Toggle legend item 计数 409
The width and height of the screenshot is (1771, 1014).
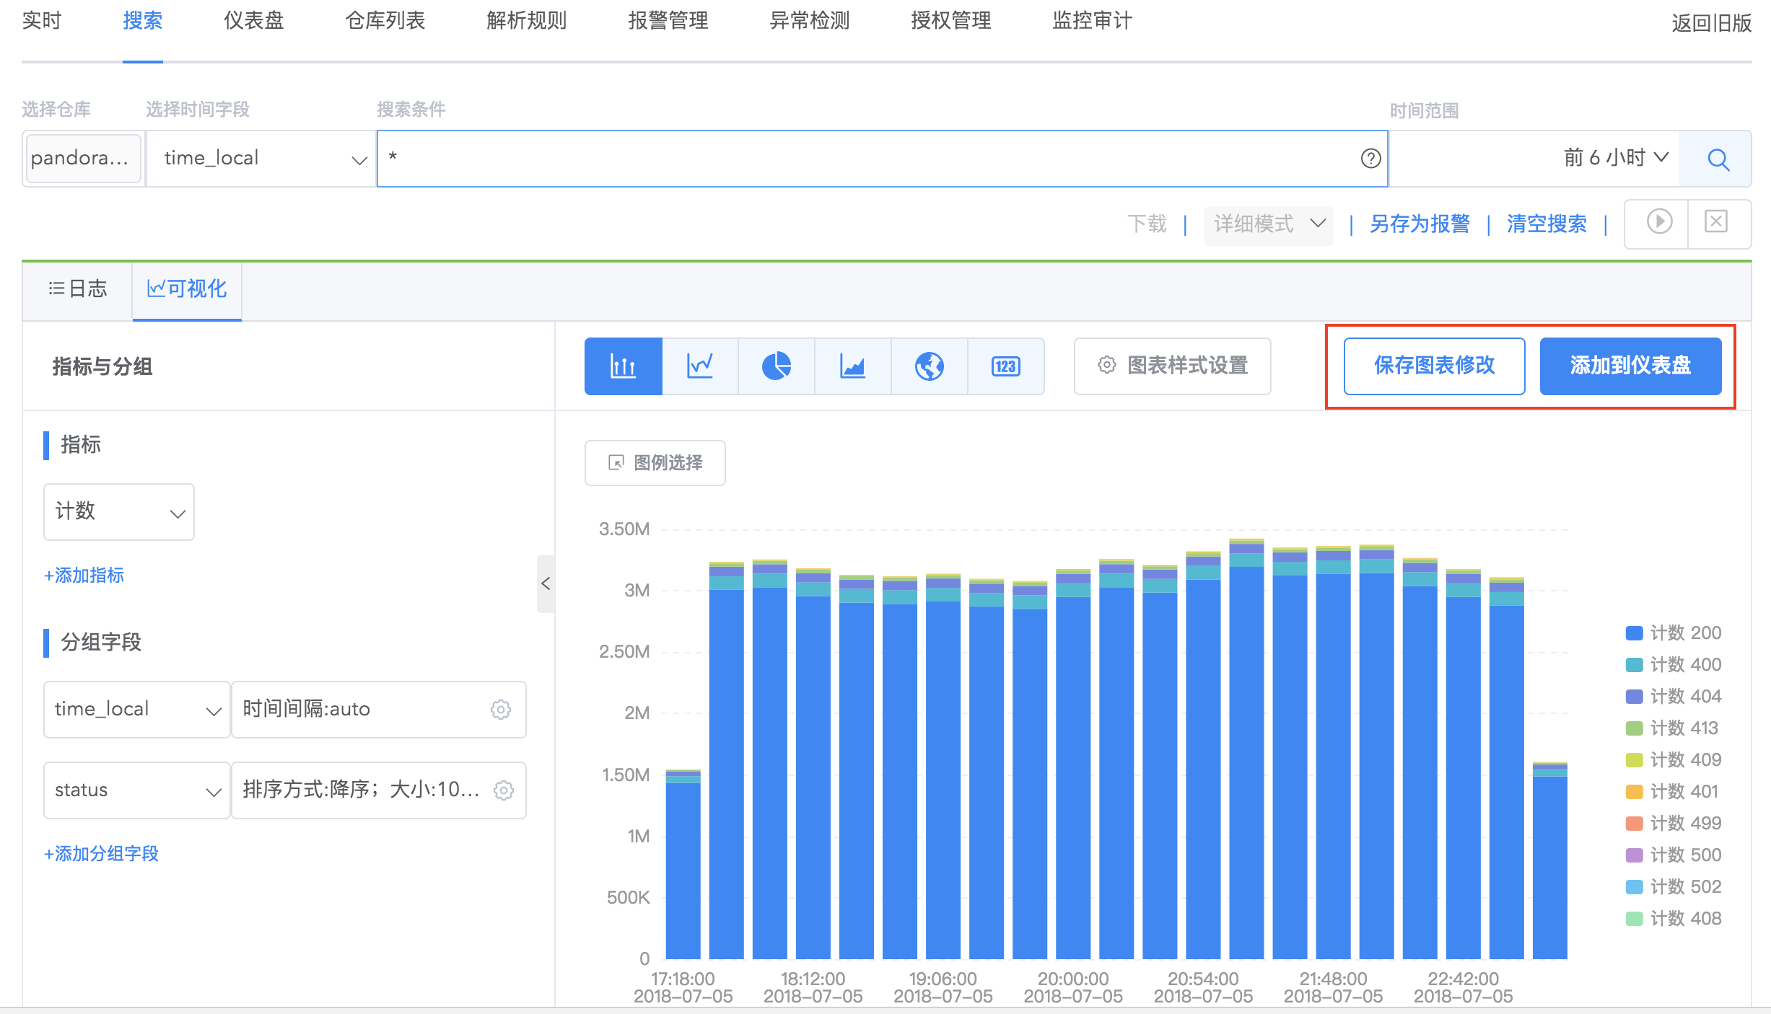click(1673, 760)
